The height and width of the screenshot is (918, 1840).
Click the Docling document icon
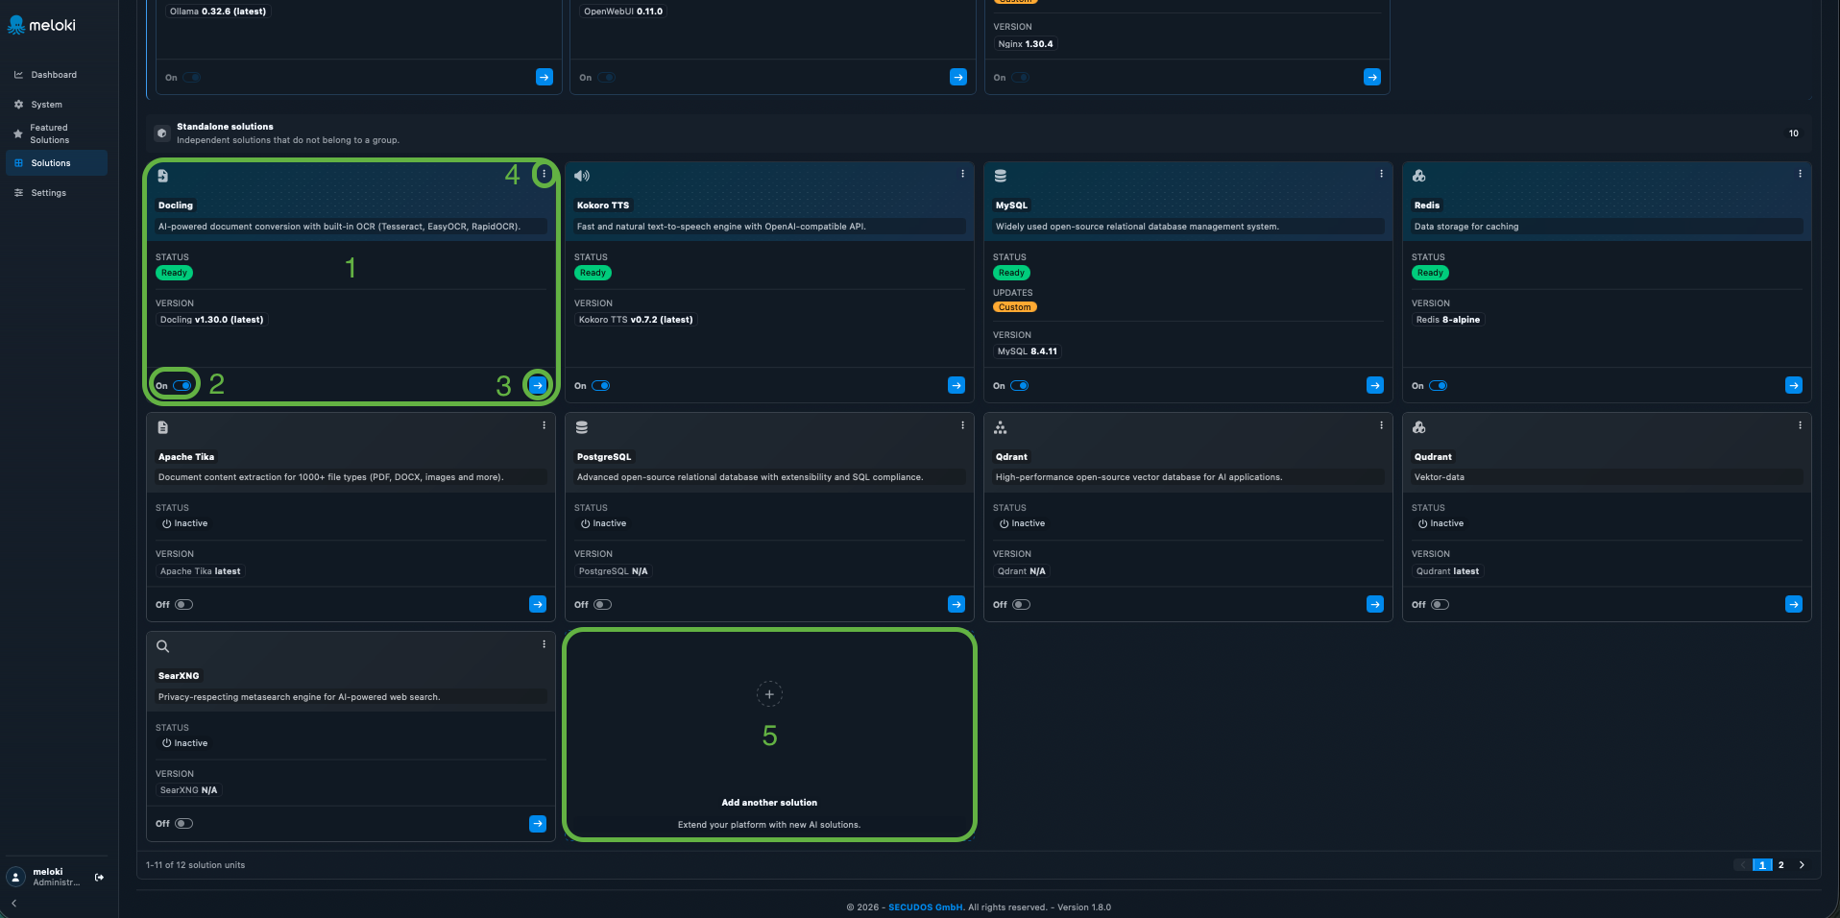tap(163, 176)
